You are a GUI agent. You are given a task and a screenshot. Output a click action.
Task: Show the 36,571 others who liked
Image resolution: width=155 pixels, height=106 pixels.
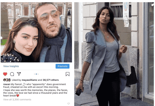click(x=51, y=80)
